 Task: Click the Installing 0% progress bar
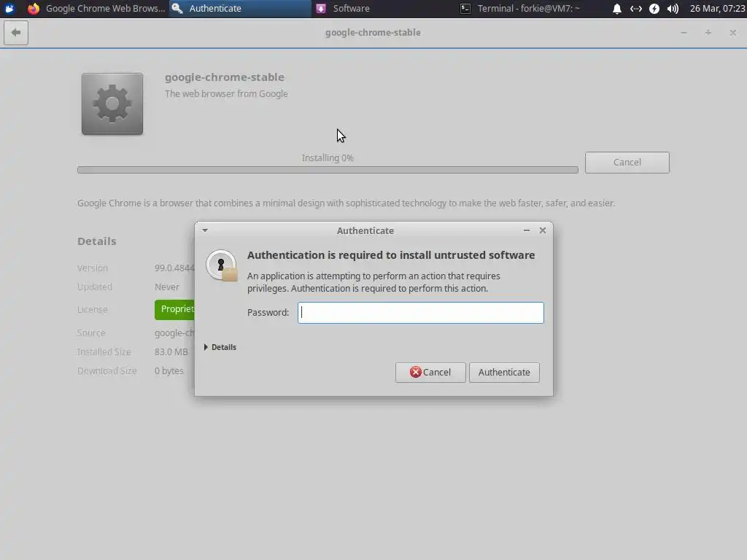pyautogui.click(x=328, y=170)
